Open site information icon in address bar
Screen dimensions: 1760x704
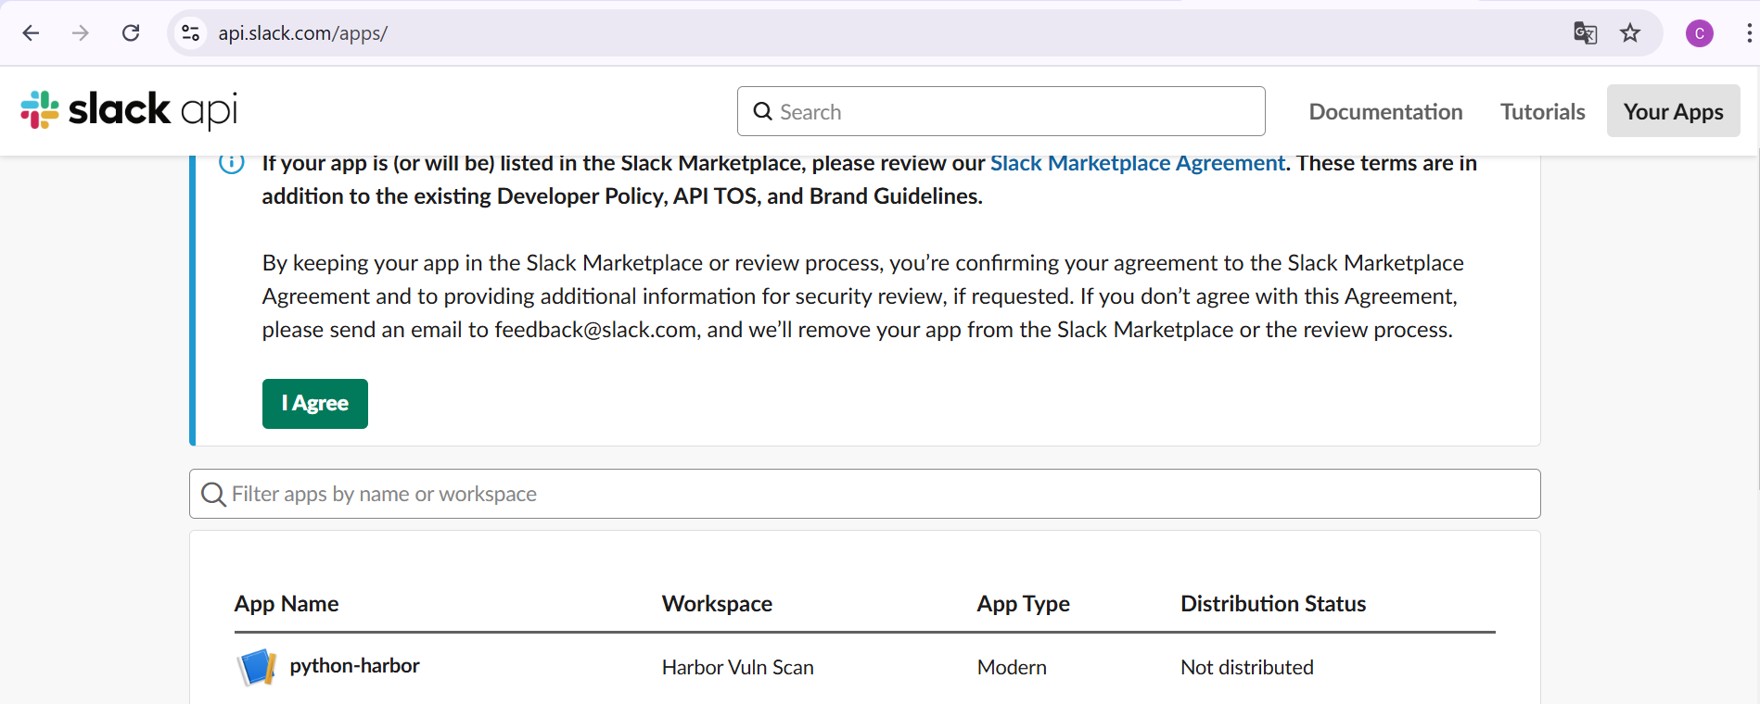(x=191, y=33)
